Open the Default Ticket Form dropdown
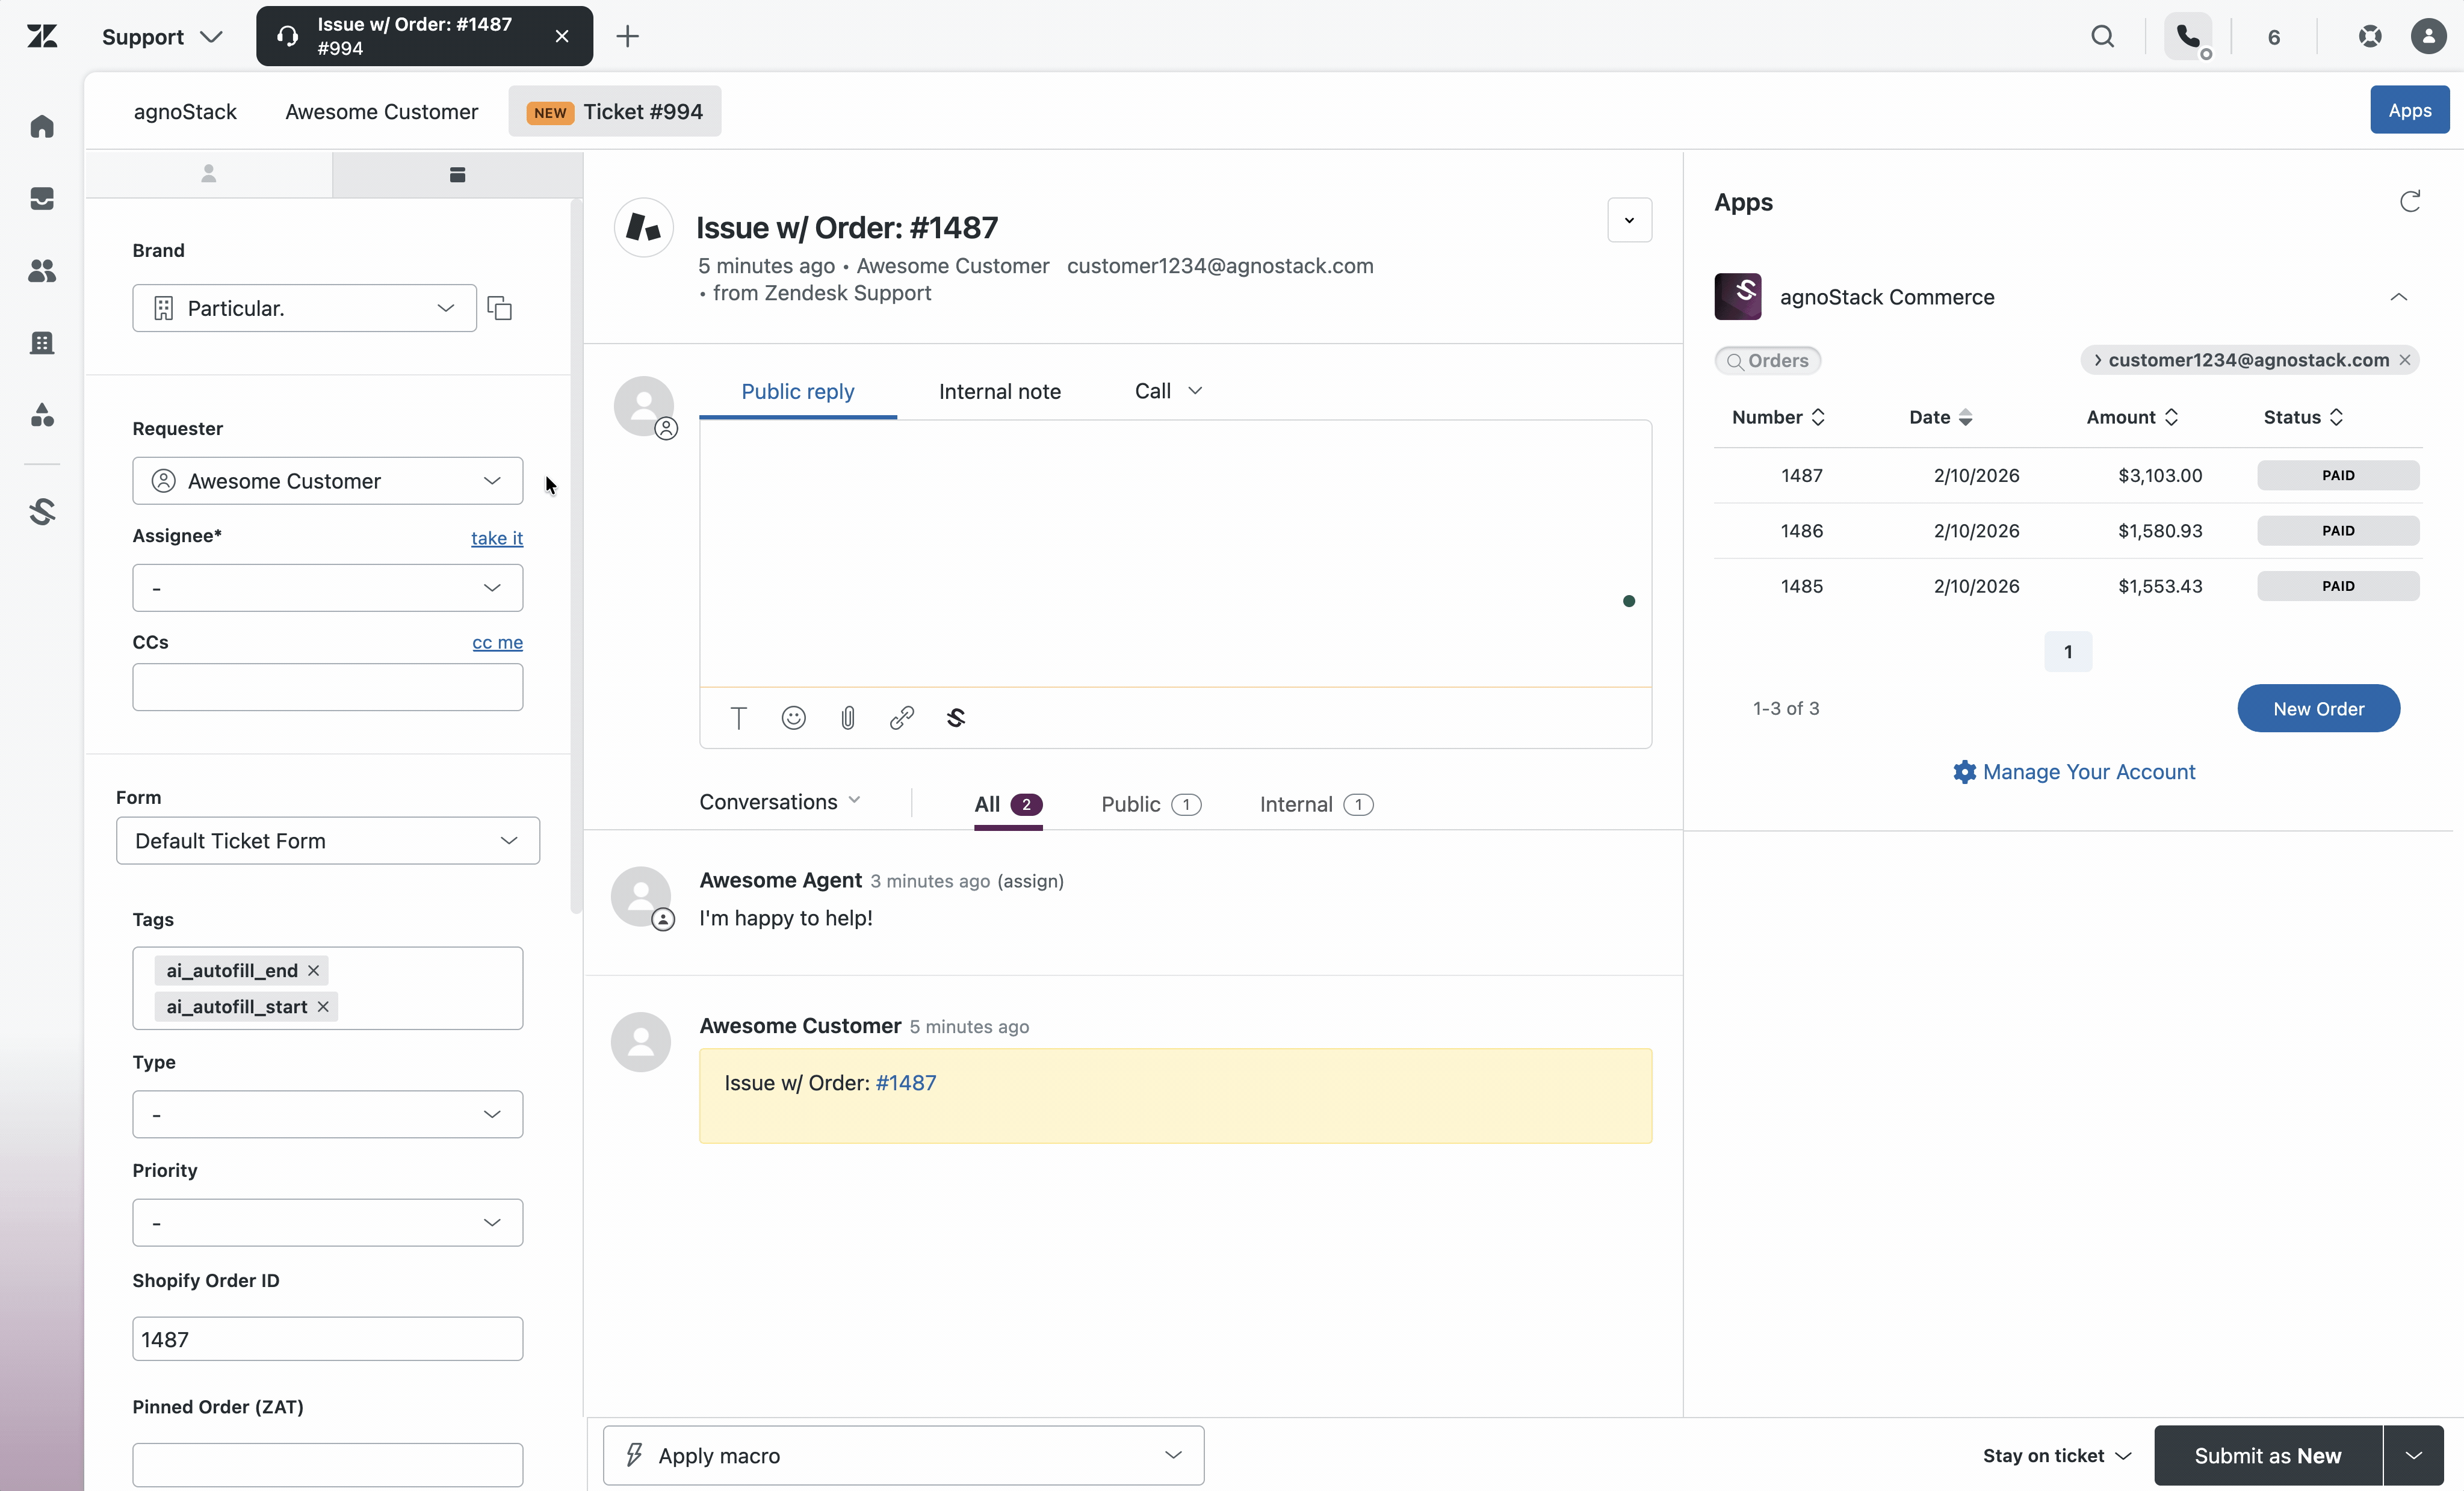2464x1491 pixels. click(327, 841)
